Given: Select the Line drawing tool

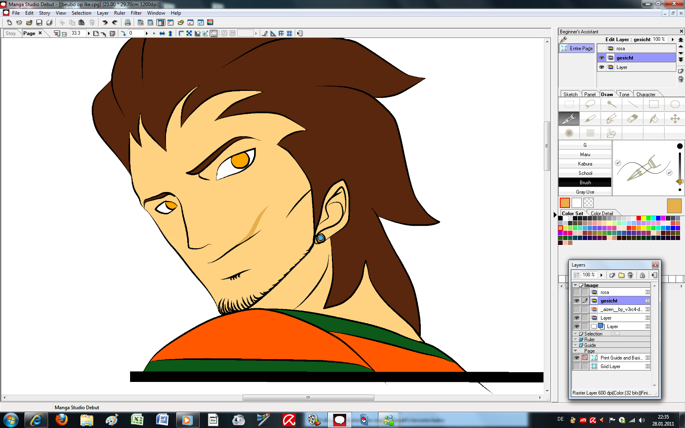Looking at the screenshot, I should point(632,104).
